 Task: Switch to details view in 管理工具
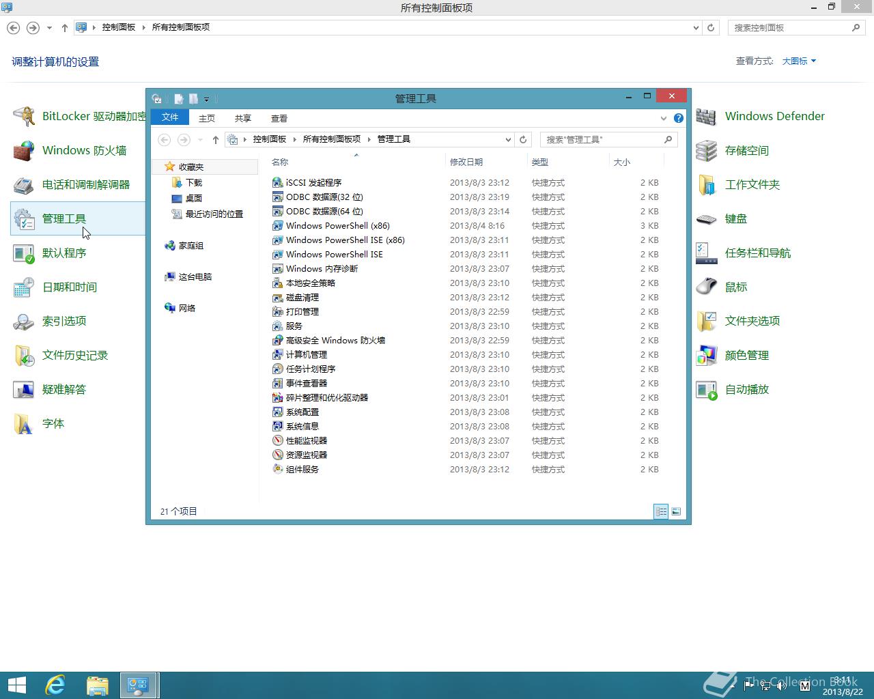[x=660, y=511]
